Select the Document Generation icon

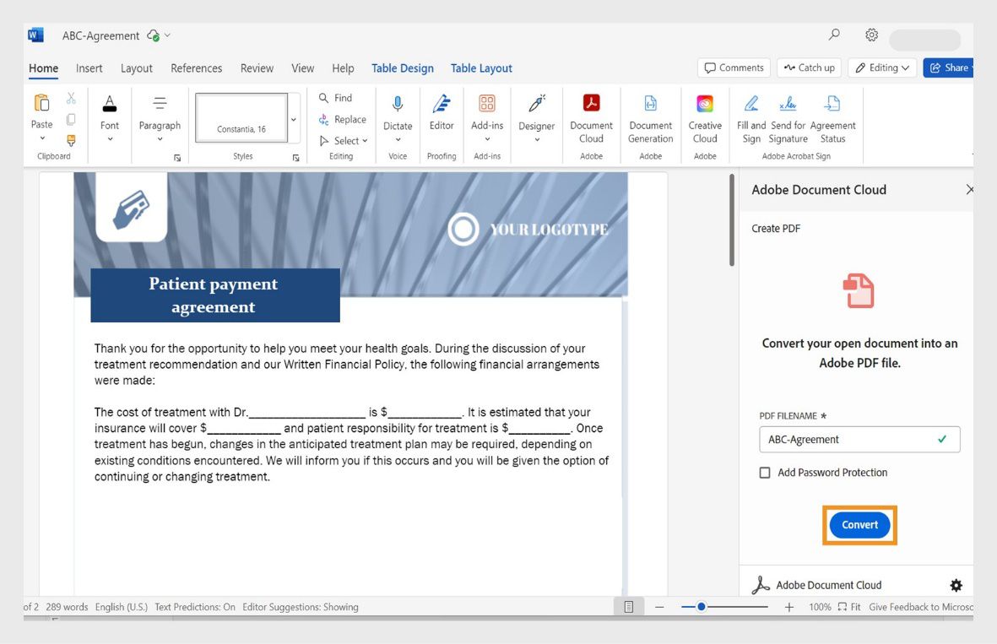tap(650, 118)
